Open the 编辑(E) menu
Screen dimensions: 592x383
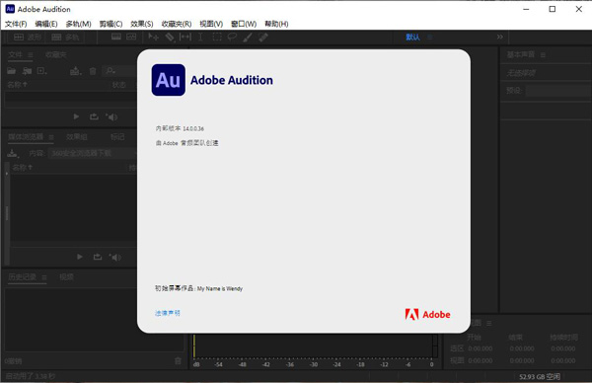pos(46,24)
